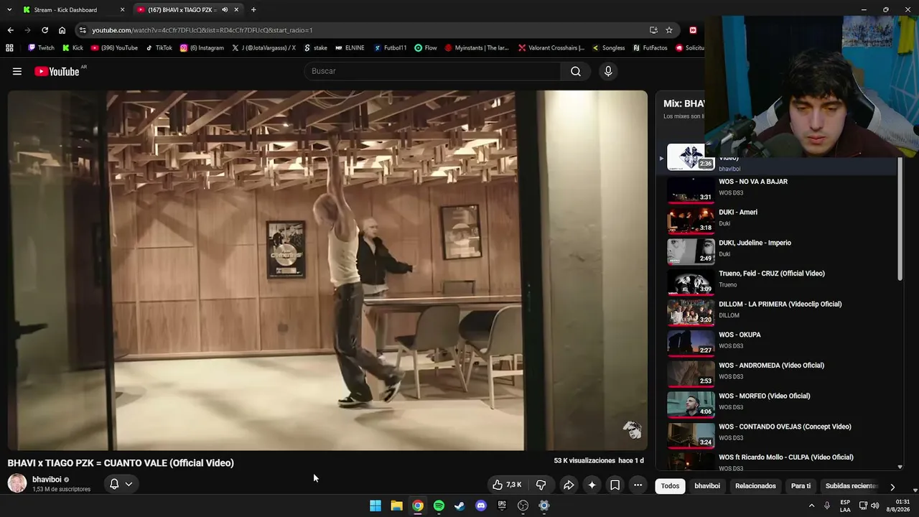Open File Explorer from the taskbar
The image size is (919, 517).
(x=396, y=506)
